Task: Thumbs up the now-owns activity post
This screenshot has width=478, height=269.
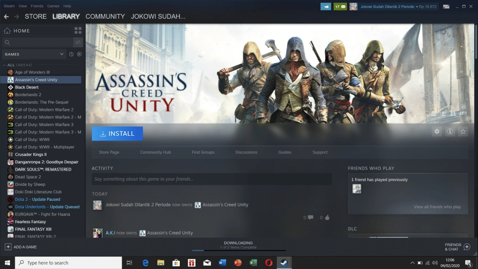Action: pyautogui.click(x=327, y=217)
